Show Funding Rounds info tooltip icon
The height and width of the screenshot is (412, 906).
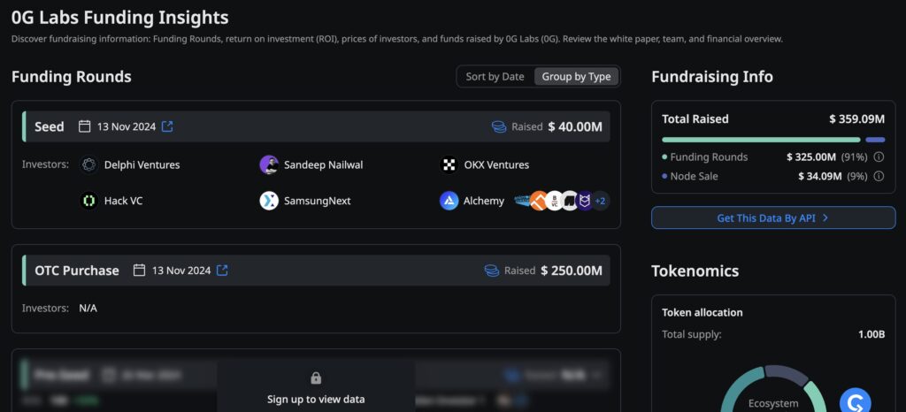(879, 157)
